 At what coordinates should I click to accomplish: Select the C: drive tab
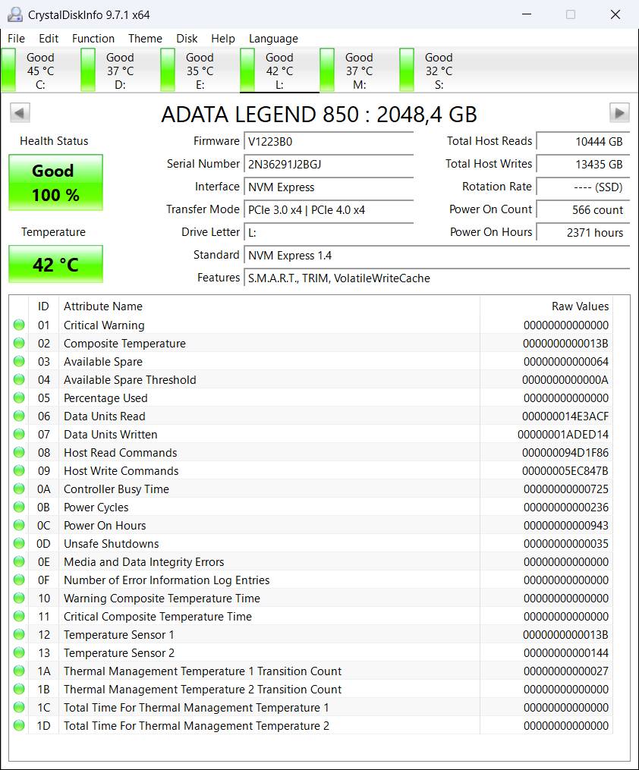click(40, 71)
